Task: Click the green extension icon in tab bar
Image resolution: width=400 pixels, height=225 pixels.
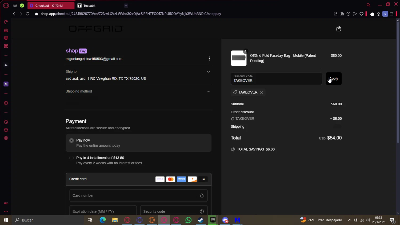Action: [22, 5]
